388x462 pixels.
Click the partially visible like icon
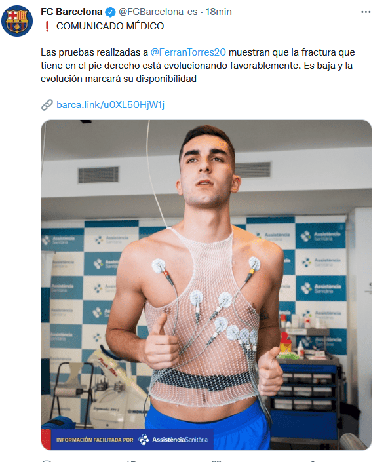[216, 461]
